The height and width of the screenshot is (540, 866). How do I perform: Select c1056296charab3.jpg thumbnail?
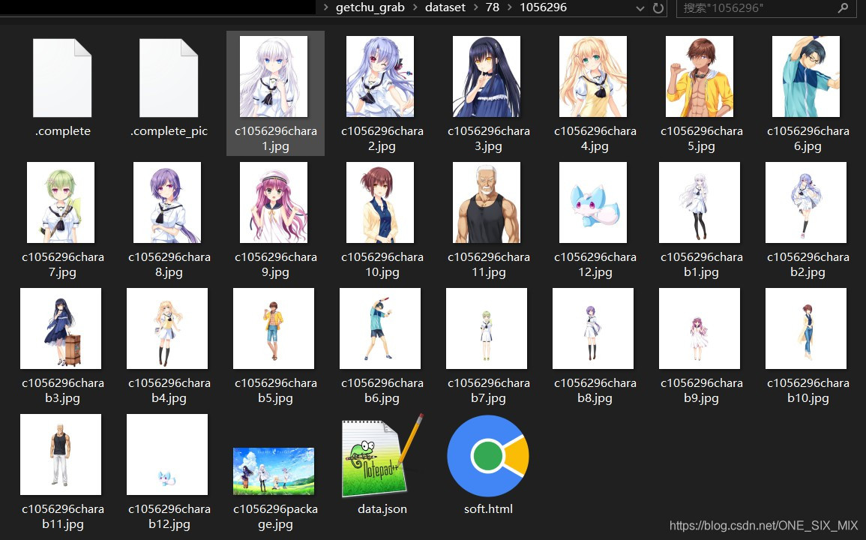coord(61,328)
